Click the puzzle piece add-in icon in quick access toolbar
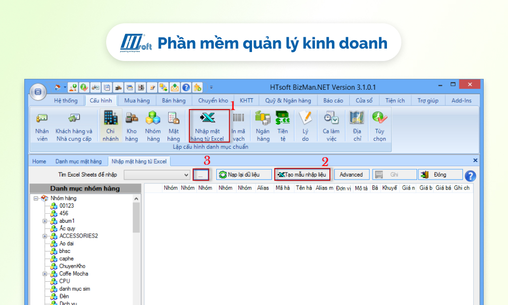Image resolution: width=508 pixels, height=305 pixels. pyautogui.click(x=197, y=87)
